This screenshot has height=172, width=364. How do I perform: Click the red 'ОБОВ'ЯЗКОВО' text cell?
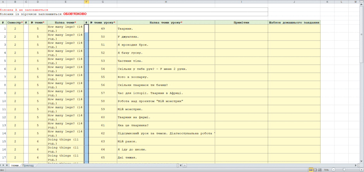tap(75, 14)
